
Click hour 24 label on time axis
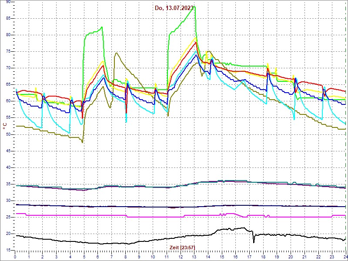pyautogui.click(x=345, y=256)
